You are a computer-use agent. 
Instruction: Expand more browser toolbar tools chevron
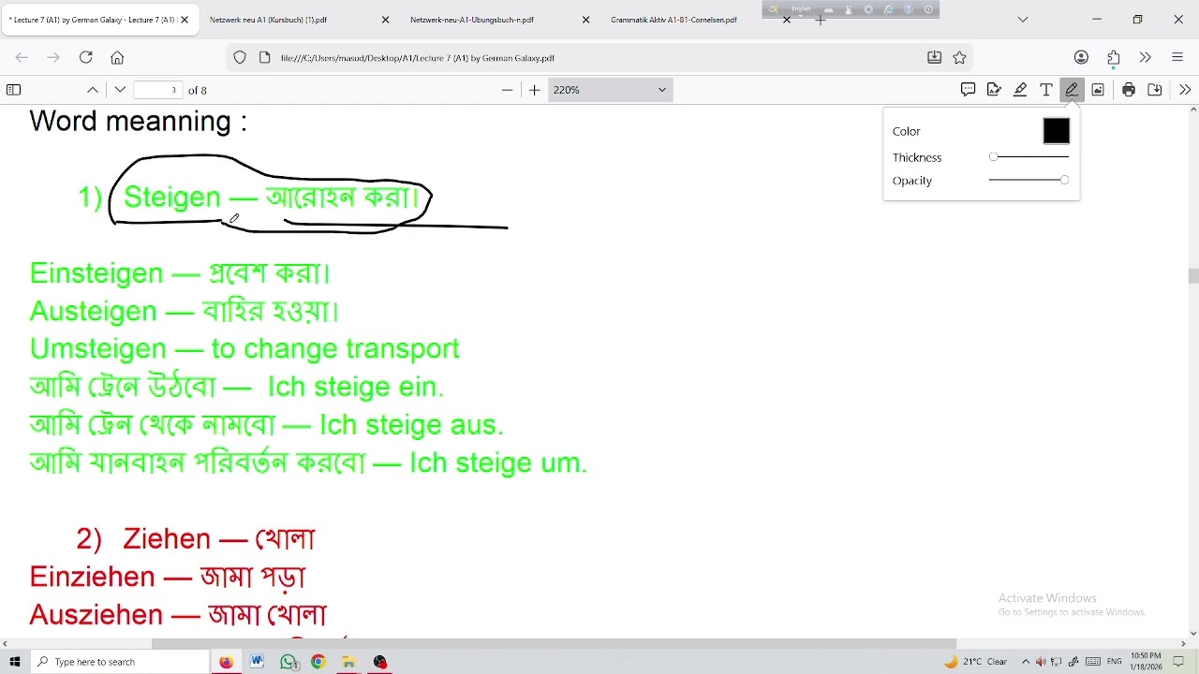tap(1146, 58)
